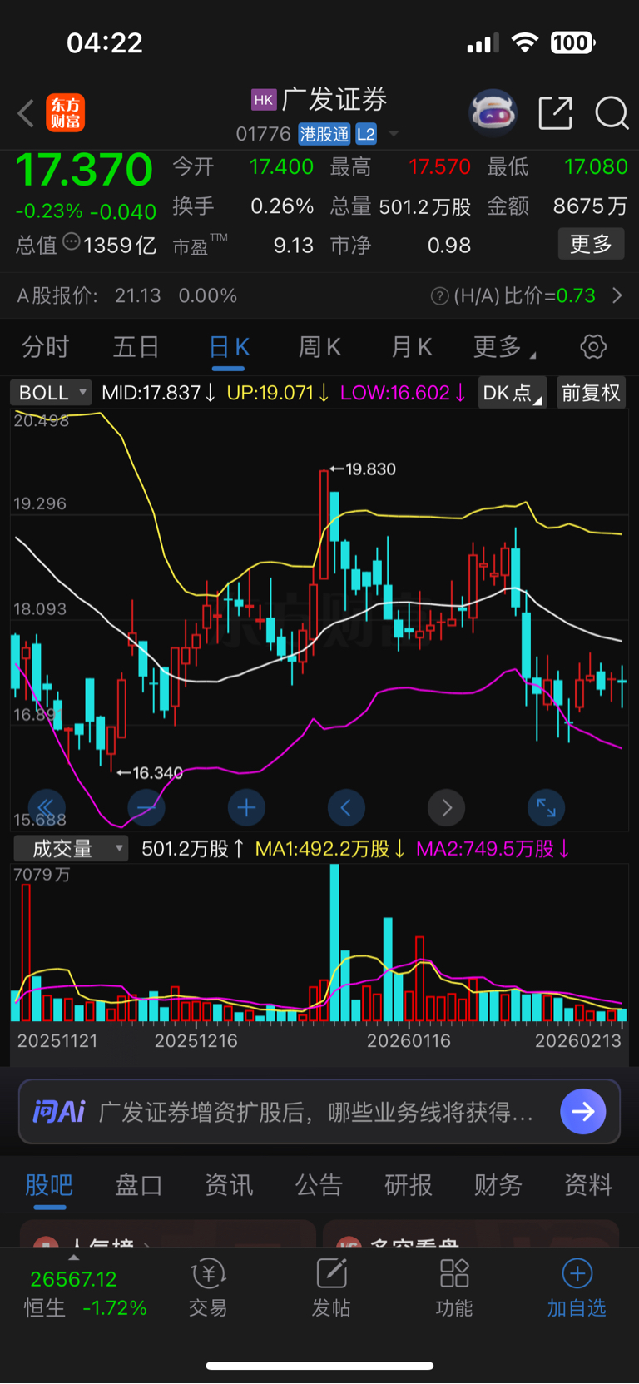639x1384 pixels.
Task: Tap the share export icon
Action: click(555, 112)
